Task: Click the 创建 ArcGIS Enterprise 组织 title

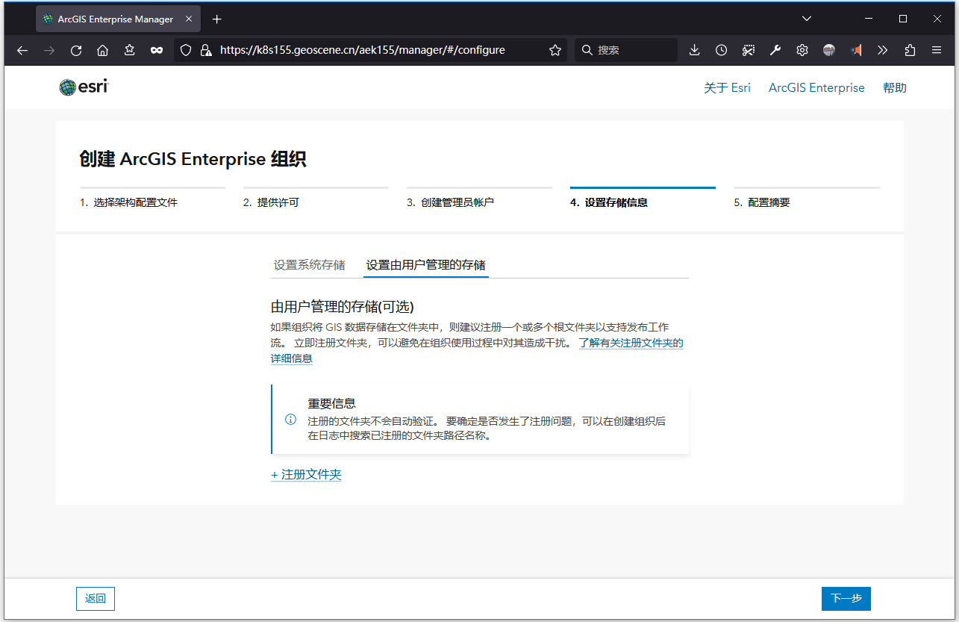Action: (193, 159)
